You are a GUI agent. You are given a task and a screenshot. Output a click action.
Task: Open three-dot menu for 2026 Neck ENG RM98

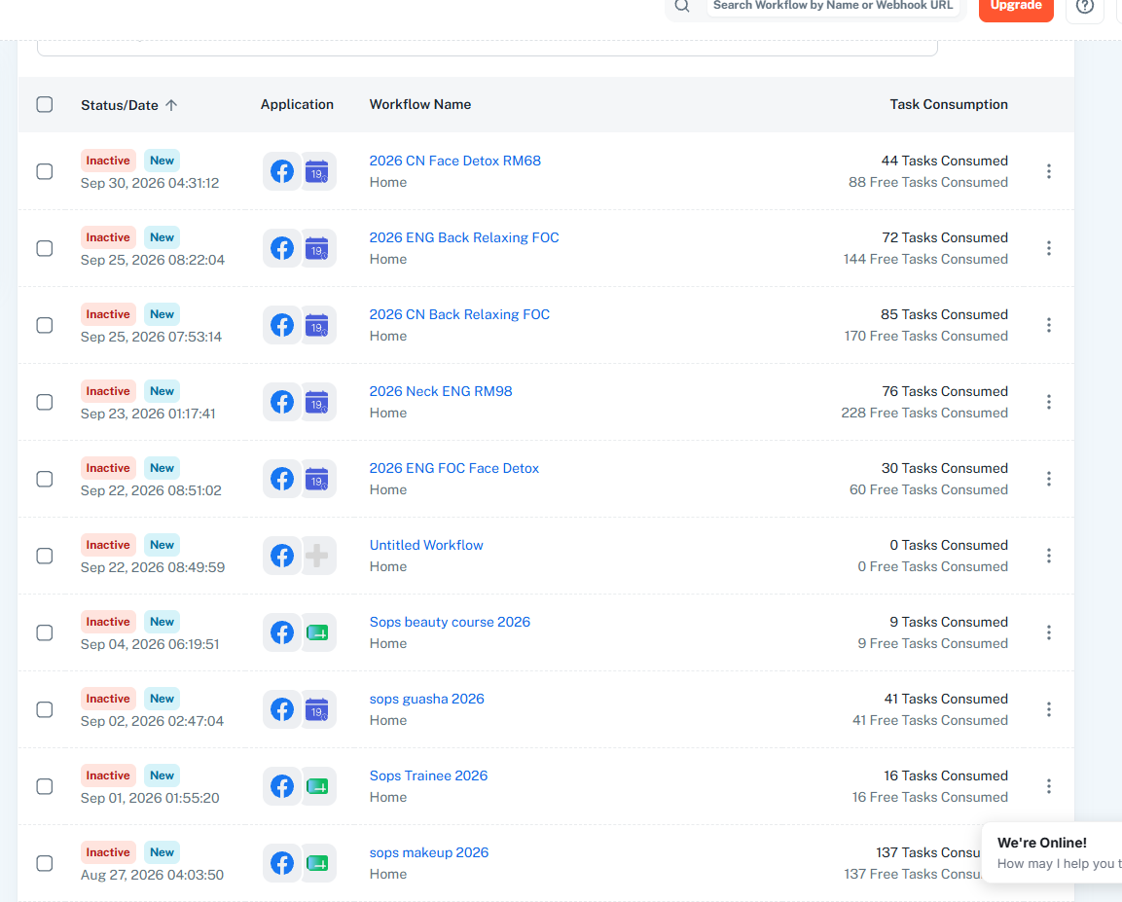(1049, 402)
